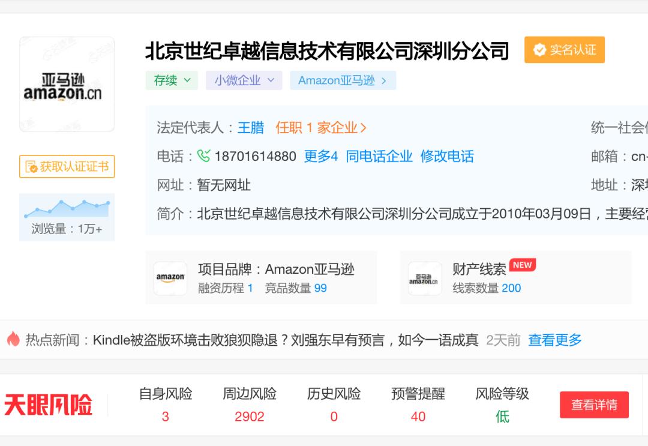Open the Amazon亚马逊 brand tag

coord(343,80)
